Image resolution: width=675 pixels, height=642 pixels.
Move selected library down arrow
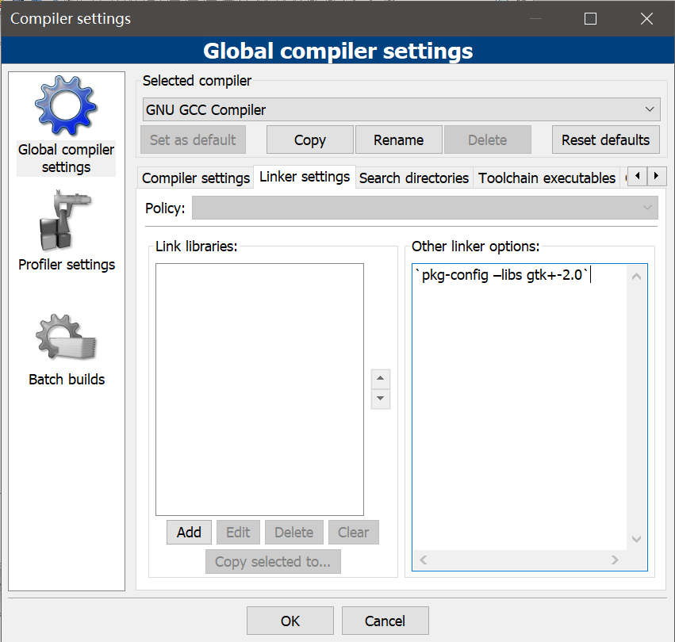[x=381, y=399]
